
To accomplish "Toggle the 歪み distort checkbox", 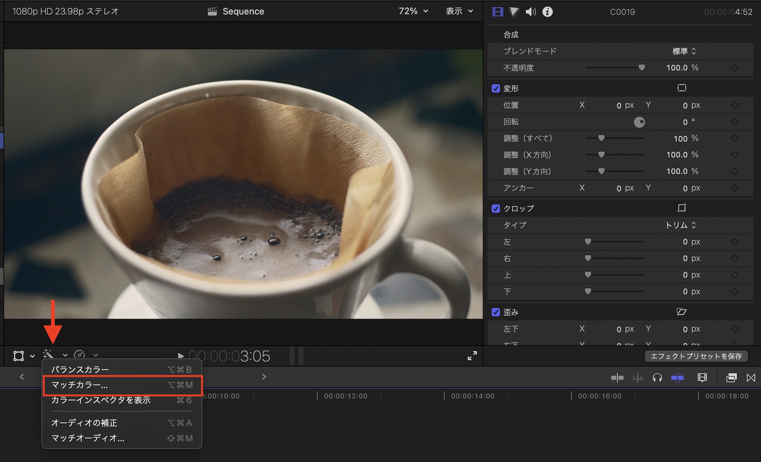I will coord(496,312).
